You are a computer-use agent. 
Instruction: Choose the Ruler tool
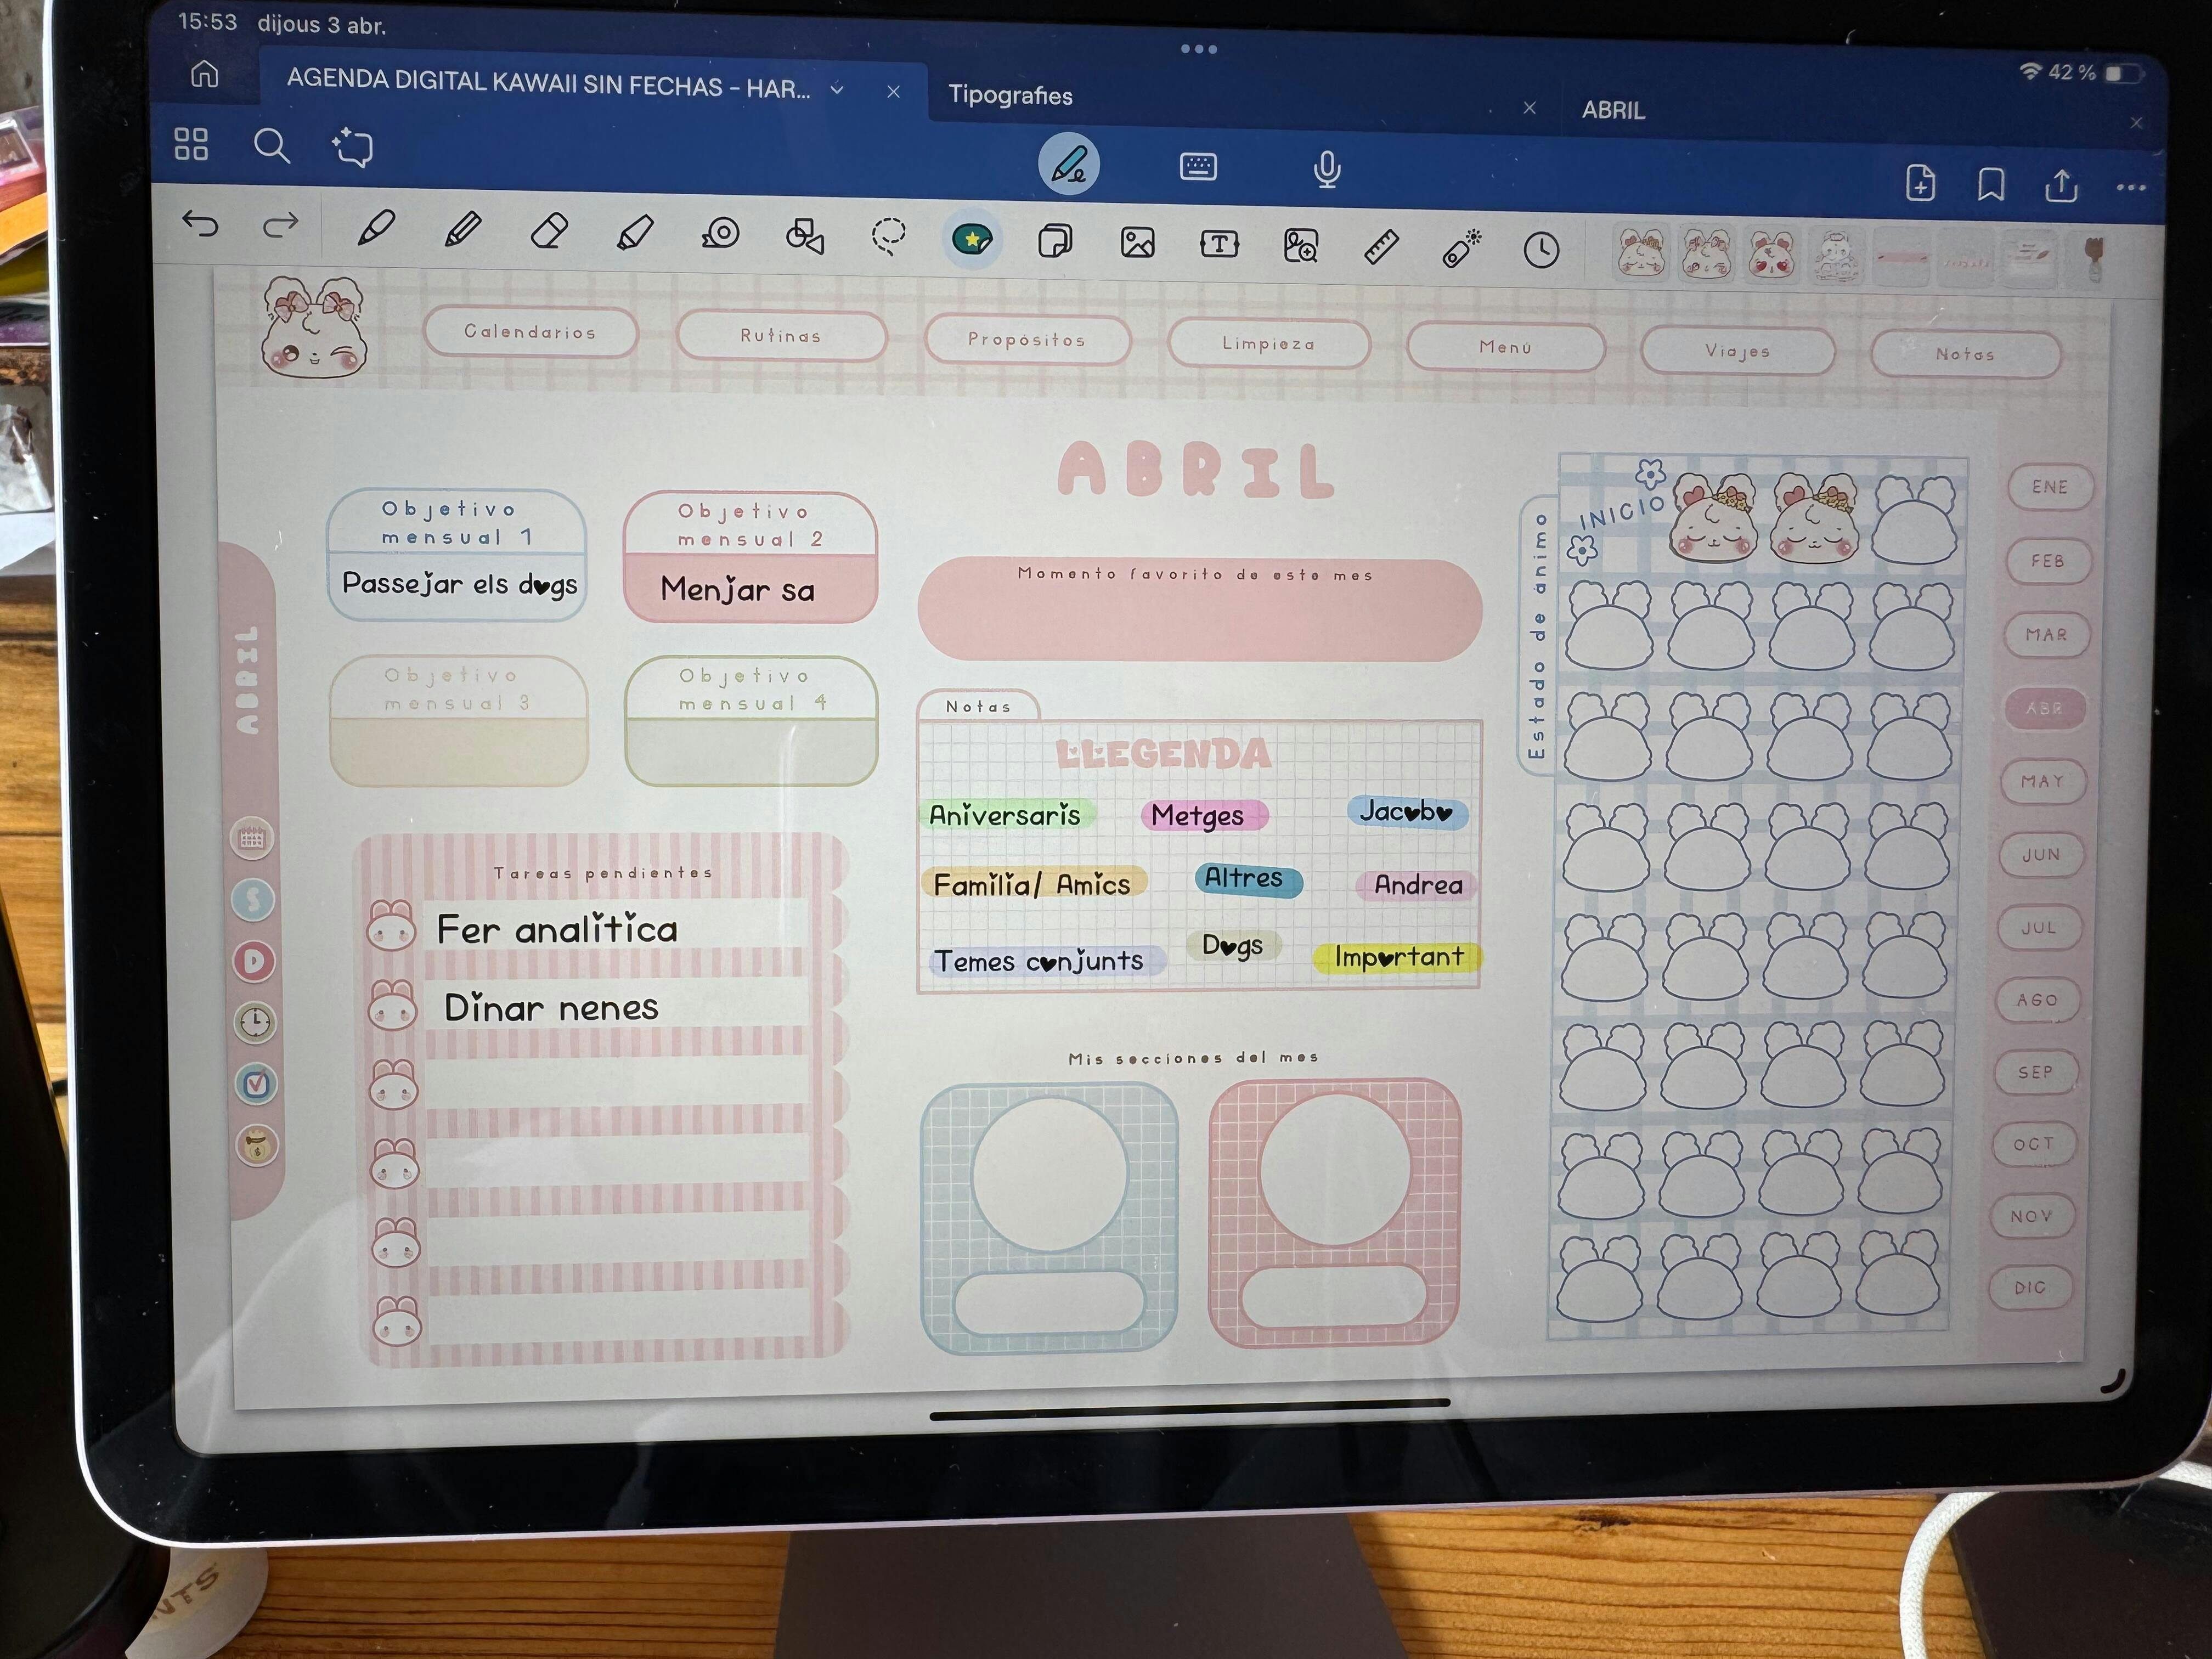pyautogui.click(x=1380, y=246)
